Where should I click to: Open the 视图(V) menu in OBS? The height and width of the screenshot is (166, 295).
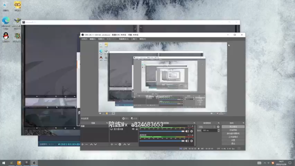101,39
